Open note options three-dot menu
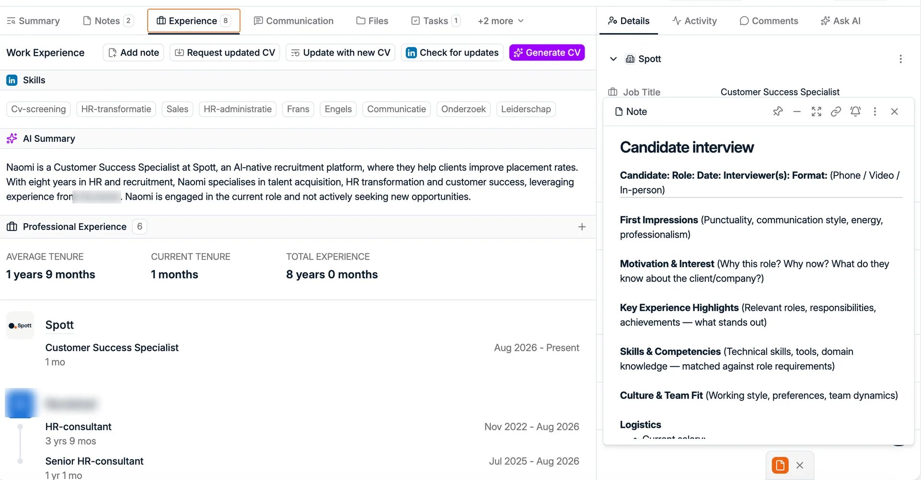921x480 pixels. pos(875,112)
